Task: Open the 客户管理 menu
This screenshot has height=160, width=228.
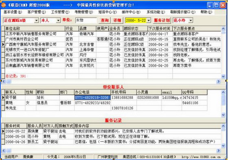Action: click(37, 12)
